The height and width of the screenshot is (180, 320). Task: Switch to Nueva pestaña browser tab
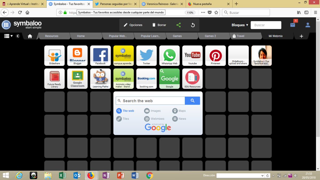tap(209, 4)
